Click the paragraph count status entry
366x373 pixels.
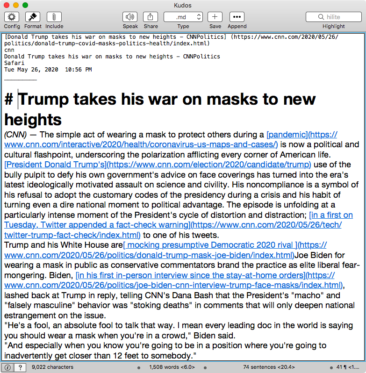click(x=348, y=367)
